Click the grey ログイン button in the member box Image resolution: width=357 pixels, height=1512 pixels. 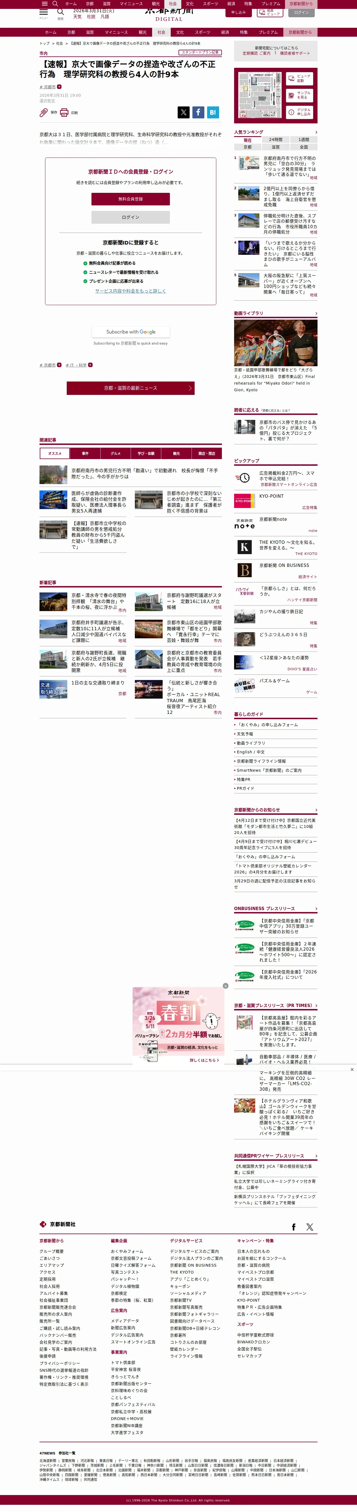130,217
